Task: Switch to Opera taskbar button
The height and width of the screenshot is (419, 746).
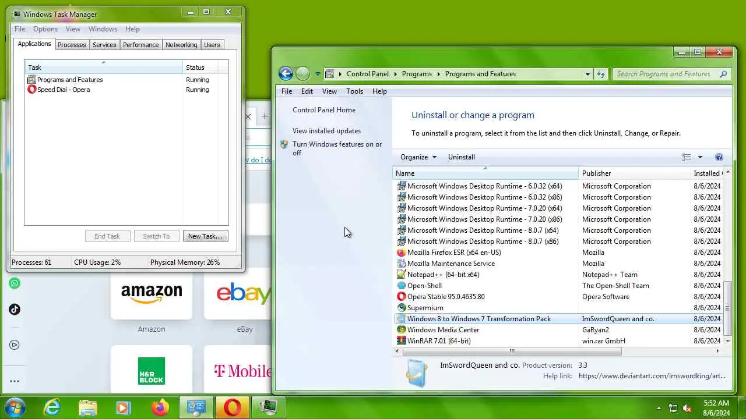Action: click(x=232, y=408)
